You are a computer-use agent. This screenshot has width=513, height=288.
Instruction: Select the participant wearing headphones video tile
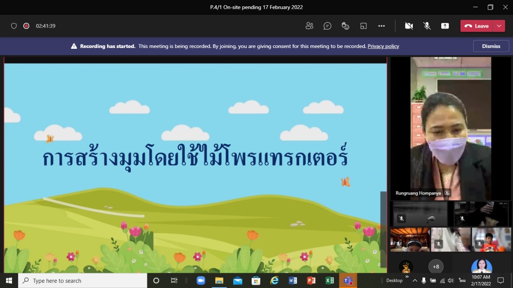(410, 240)
